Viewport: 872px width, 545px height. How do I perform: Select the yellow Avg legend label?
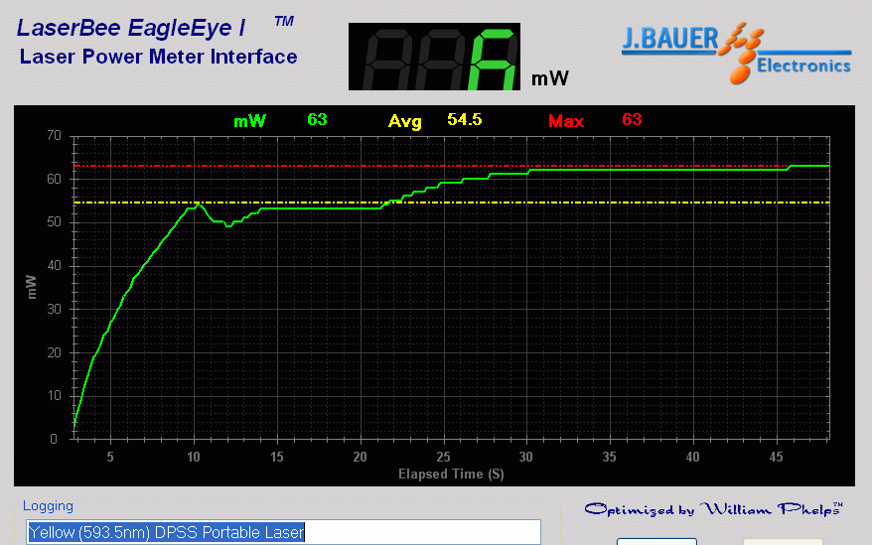pos(404,121)
